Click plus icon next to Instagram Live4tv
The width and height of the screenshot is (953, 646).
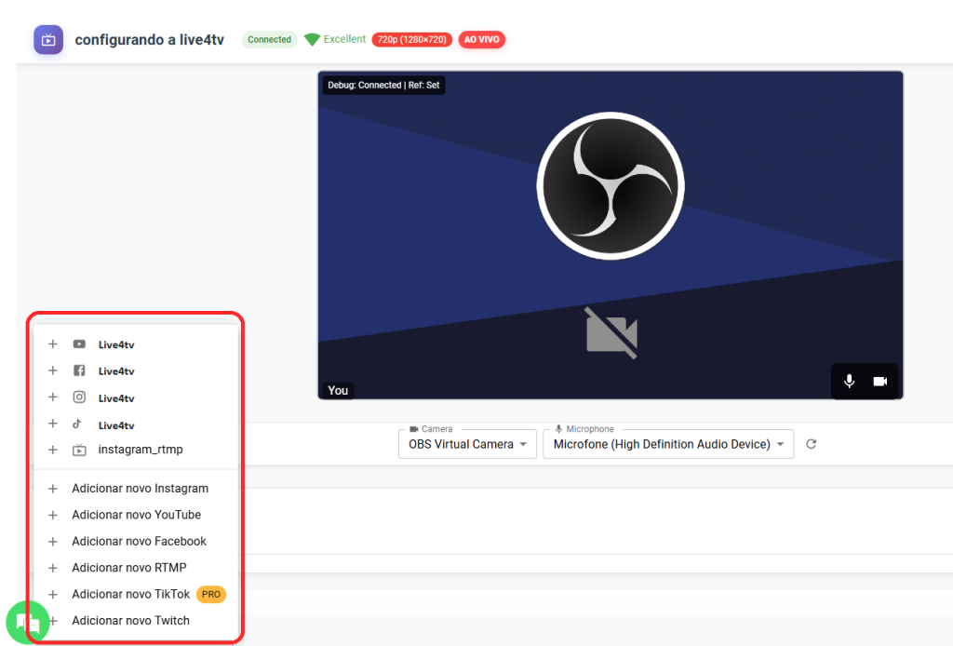pos(53,397)
